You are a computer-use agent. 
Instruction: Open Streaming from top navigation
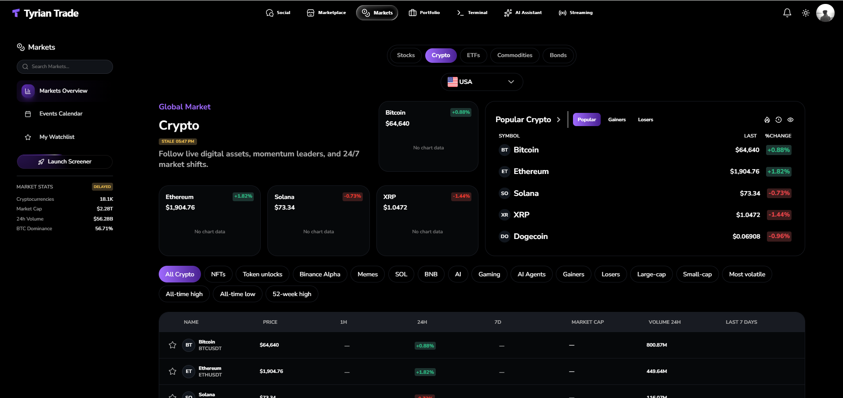(x=576, y=13)
